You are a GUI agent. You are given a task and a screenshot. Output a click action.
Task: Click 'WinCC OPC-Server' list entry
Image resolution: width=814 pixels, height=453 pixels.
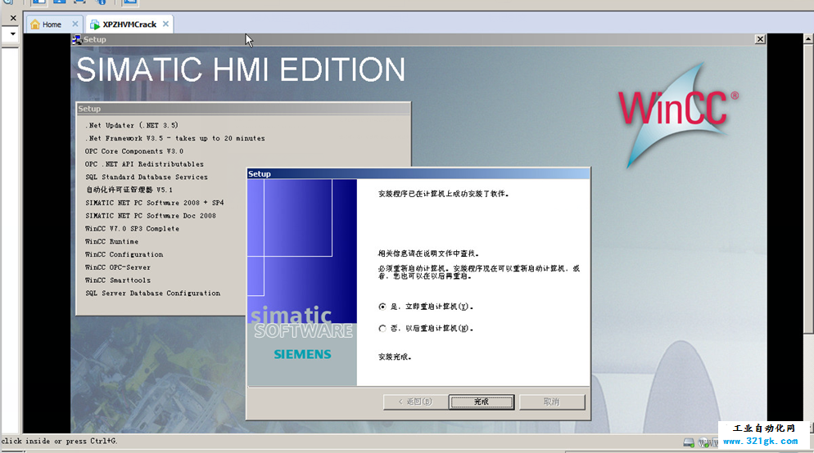(x=118, y=267)
